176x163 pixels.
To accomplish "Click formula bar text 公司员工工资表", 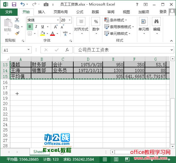I will pyautogui.click(x=93, y=50).
